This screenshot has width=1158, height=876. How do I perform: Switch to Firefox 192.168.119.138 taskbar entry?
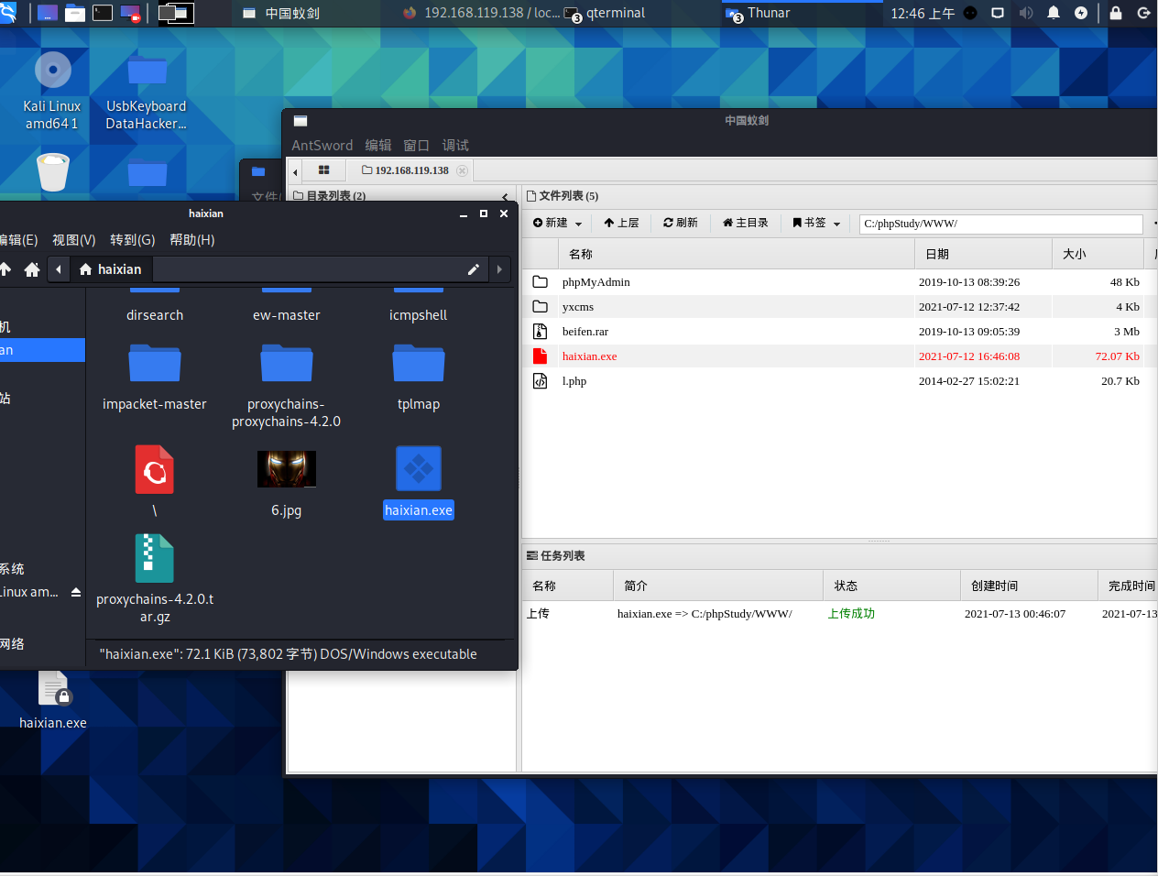point(481,13)
